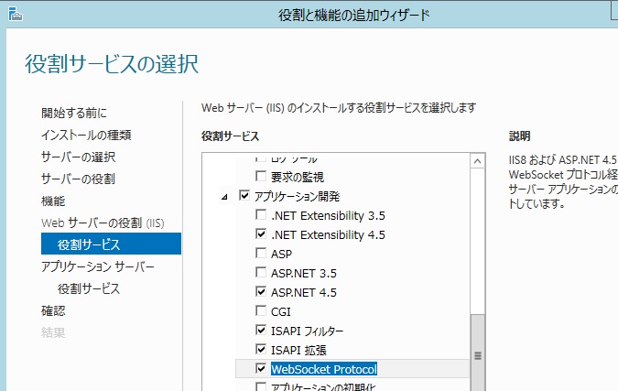This screenshot has width=618, height=391.
Task: Check アプリケーションの初期化 checkbox
Action: point(261,386)
